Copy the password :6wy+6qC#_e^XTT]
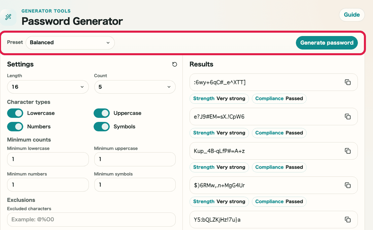This screenshot has height=230, width=373. click(x=348, y=82)
